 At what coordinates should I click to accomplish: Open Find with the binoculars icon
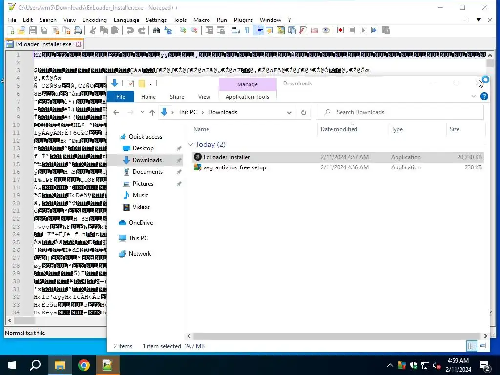click(x=156, y=31)
